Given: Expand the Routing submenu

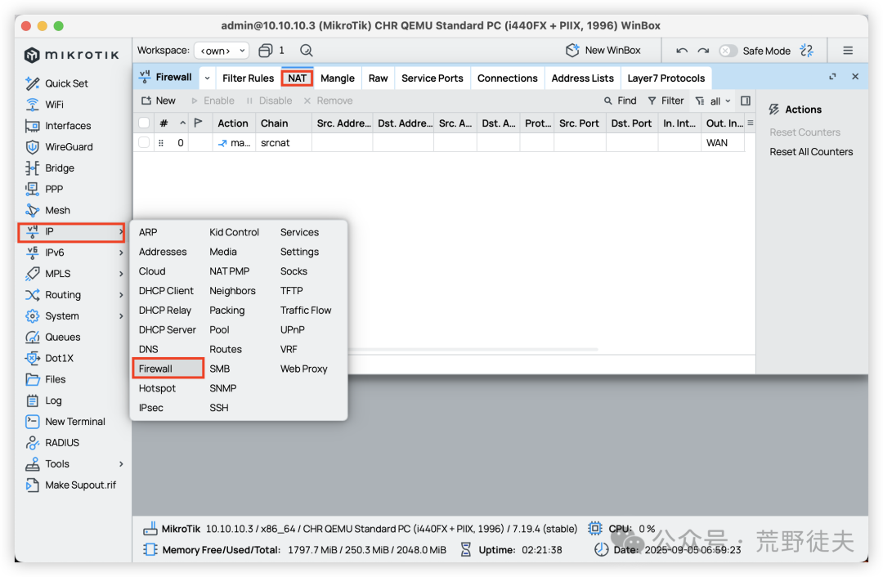Looking at the screenshot, I should click(74, 295).
